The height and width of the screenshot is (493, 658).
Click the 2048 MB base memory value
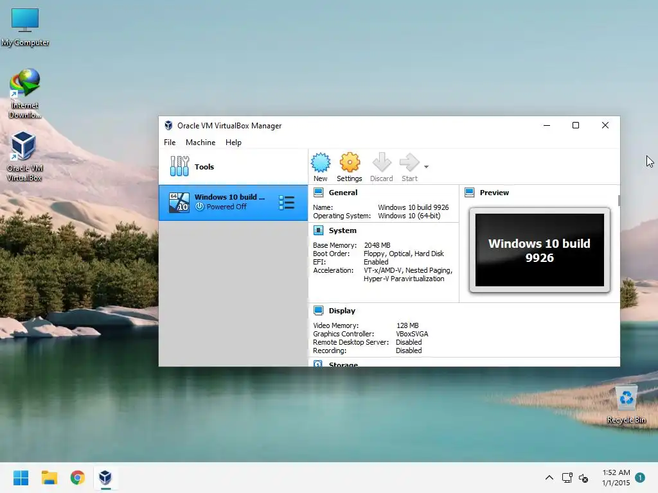[377, 245]
